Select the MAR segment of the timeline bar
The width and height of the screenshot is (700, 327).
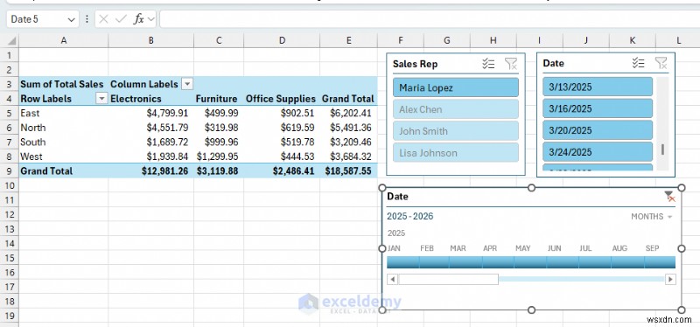tap(465, 262)
